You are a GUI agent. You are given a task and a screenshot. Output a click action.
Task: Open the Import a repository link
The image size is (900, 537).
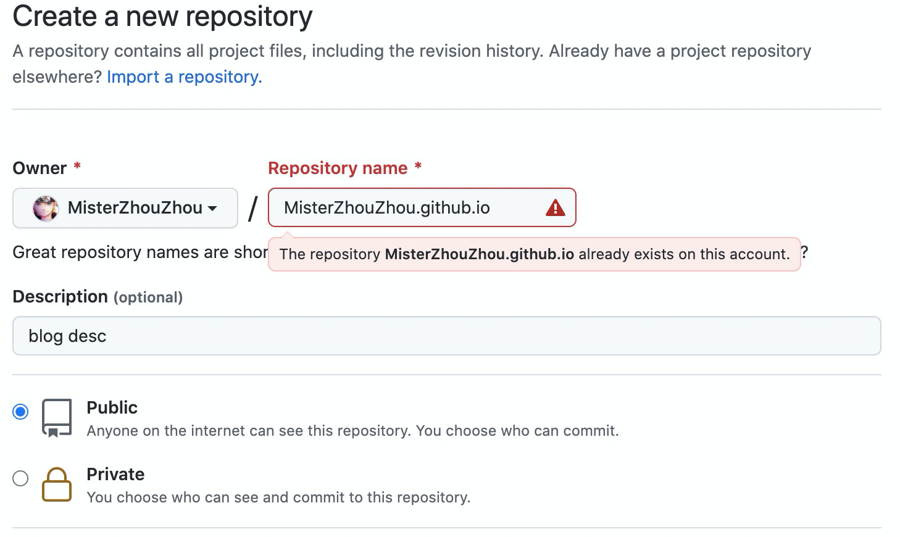coord(184,77)
